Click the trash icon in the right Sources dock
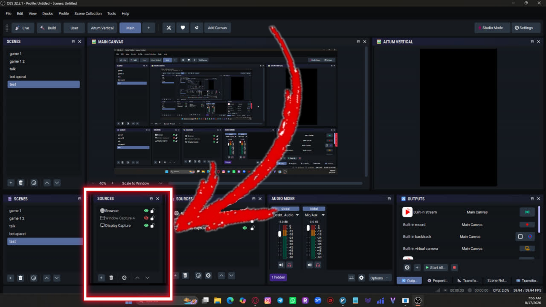 click(185, 275)
